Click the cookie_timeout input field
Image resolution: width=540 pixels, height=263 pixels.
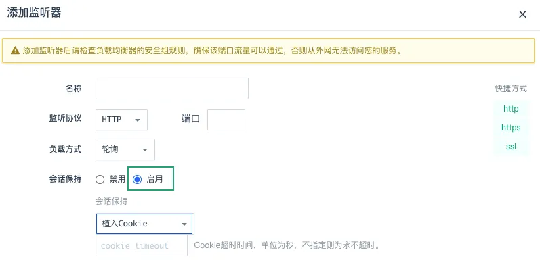[x=142, y=245]
